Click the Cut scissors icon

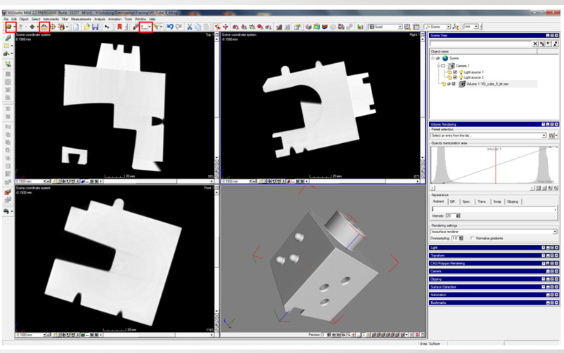click(189, 27)
